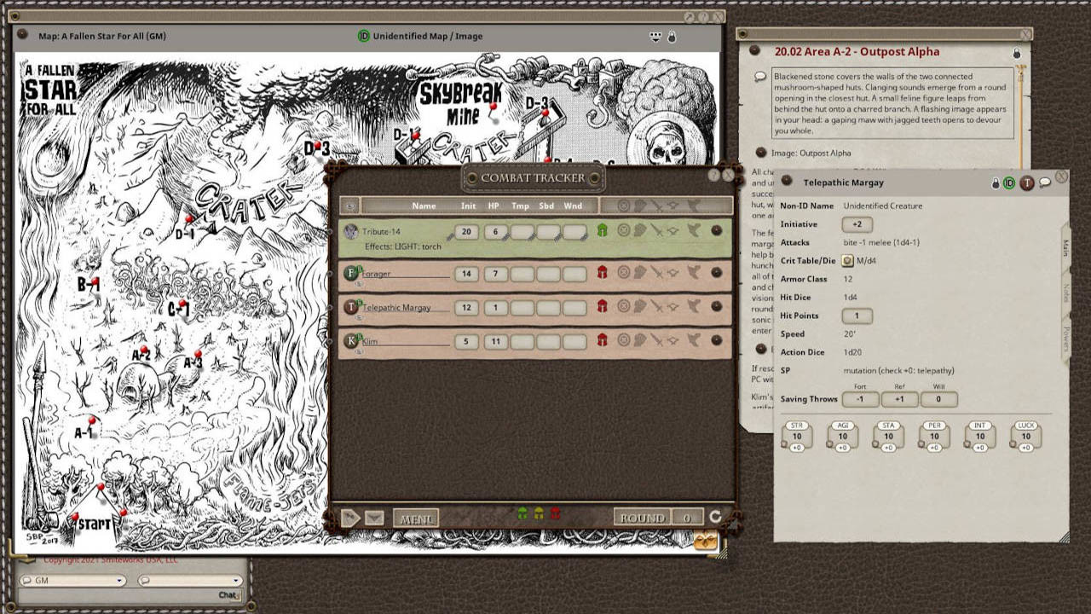Toggle the lock on the Telepathic Margay window
The width and height of the screenshot is (1091, 614).
996,181
